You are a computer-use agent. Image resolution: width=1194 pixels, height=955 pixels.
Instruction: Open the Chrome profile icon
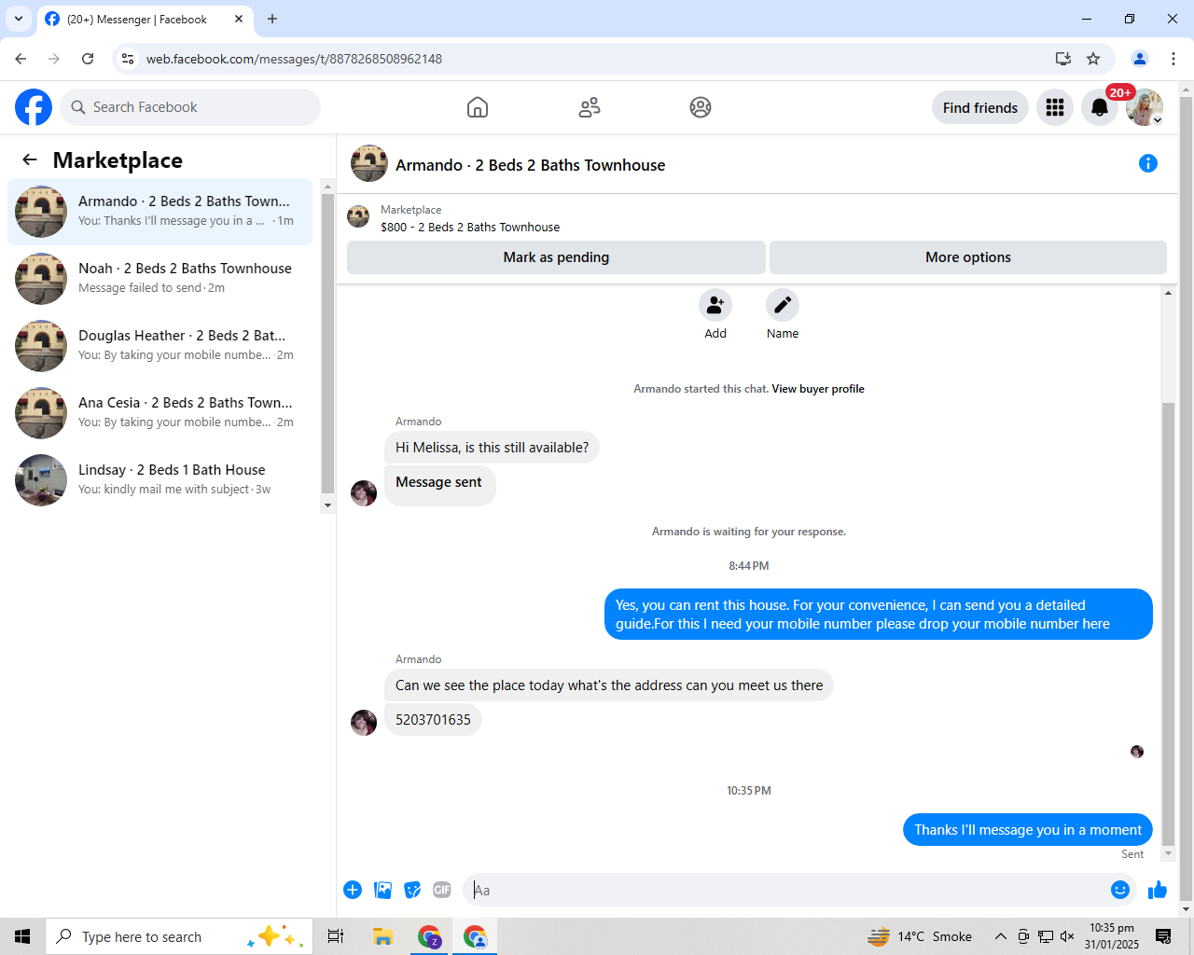[x=1140, y=59]
